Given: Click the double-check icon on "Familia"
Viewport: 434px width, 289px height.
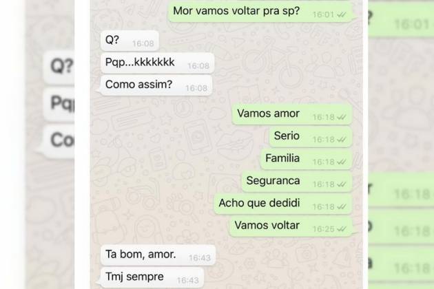Looking at the screenshot, I should 342,162.
